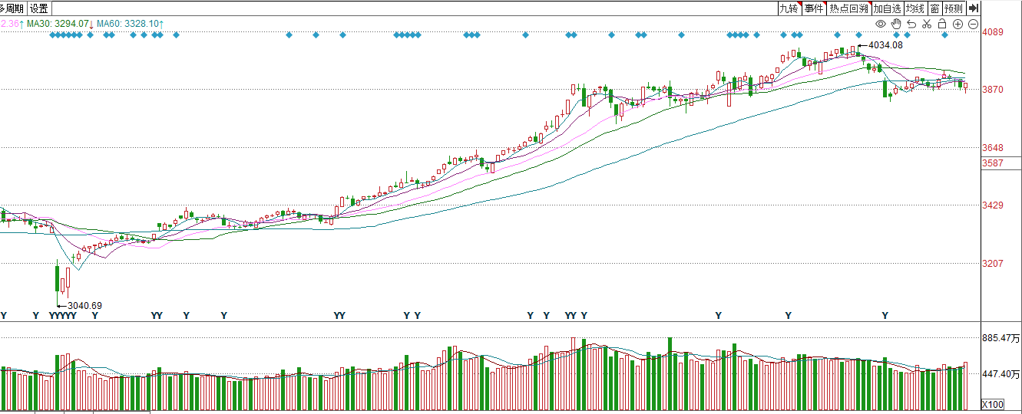Click the 3648 price axis label
Image resolution: width=1022 pixels, height=414 pixels.
point(994,148)
